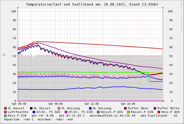Click the Temperaturverlauf und Fuellstand chart title
This screenshot has width=184, height=124.
[92, 4]
